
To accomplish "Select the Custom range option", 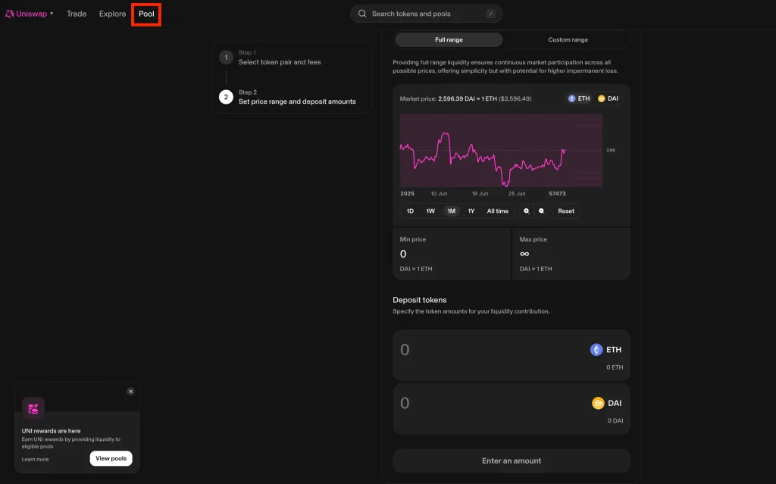I will 568,39.
